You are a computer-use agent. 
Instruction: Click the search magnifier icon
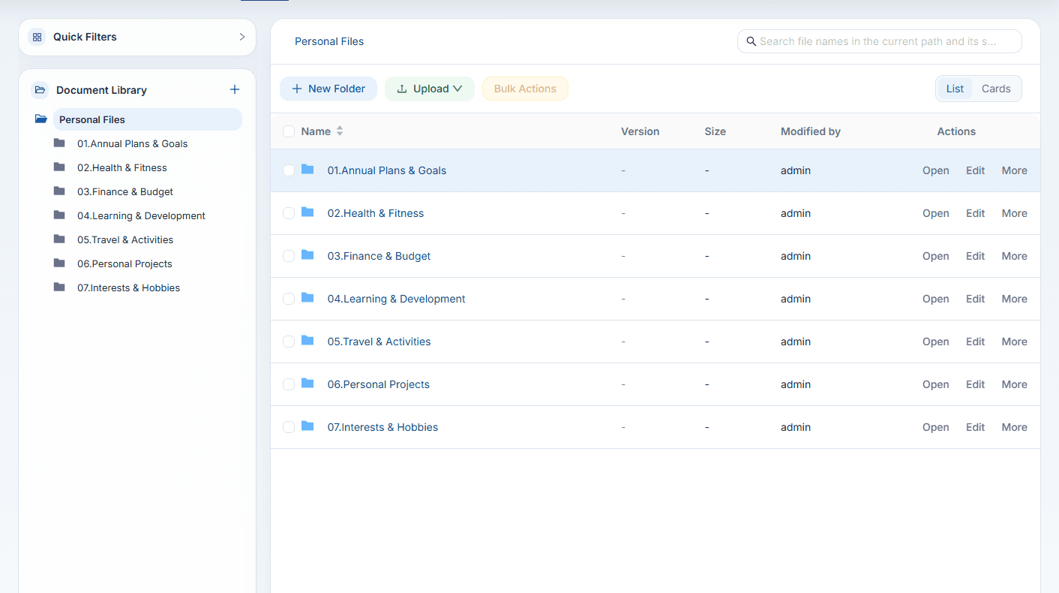tap(751, 41)
